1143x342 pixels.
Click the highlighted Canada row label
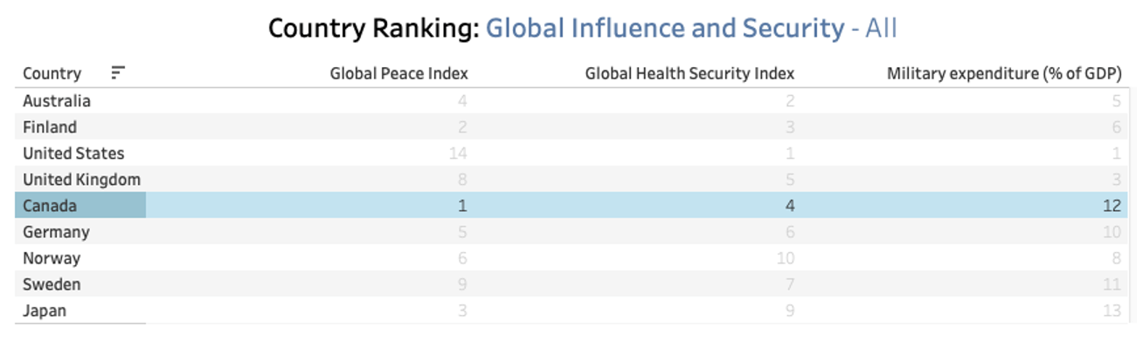pos(50,206)
